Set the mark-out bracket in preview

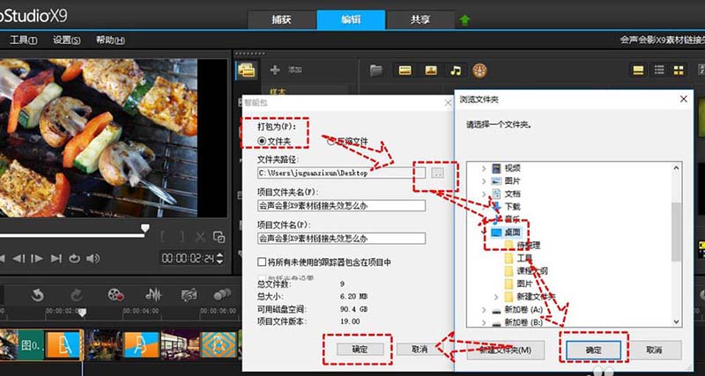tap(182, 237)
